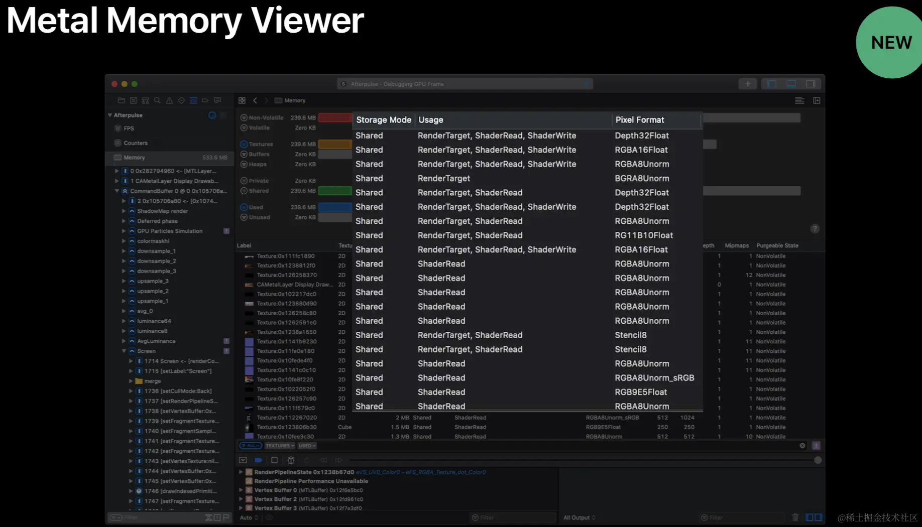
Task: Open the Find navigator magnifier icon
Action: pos(157,100)
